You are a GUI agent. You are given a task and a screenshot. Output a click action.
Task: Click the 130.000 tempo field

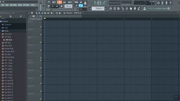point(68,6)
